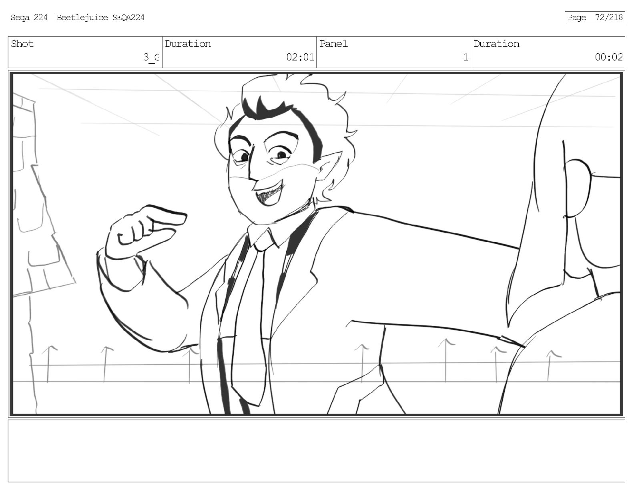
Task: Click the shot value '3_G'
Action: 152,58
